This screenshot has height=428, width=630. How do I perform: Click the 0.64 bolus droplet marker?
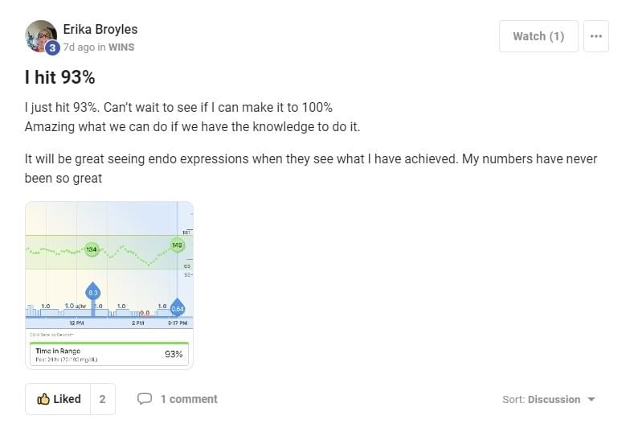point(178,308)
